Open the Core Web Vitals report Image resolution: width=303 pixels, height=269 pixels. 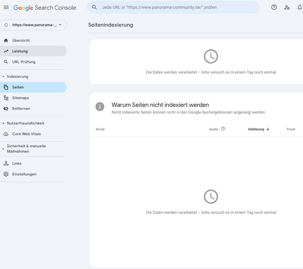click(x=26, y=134)
